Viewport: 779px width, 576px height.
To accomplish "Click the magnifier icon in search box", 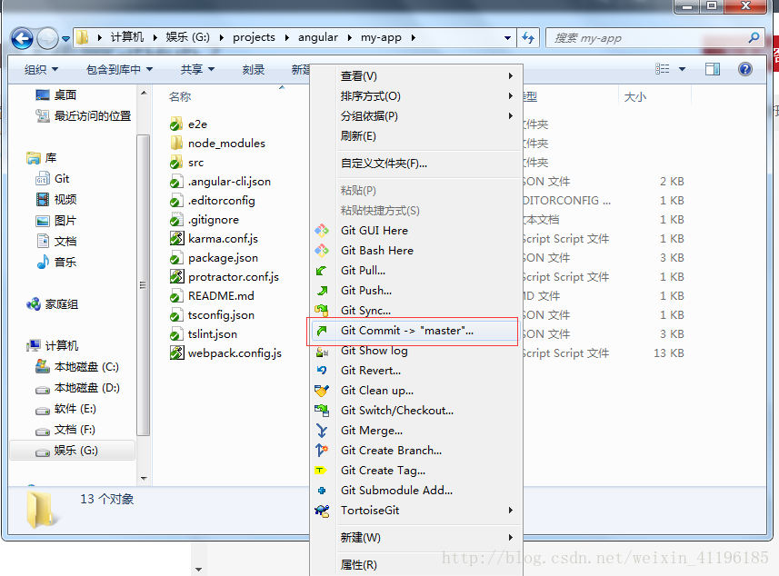I will click(x=754, y=38).
